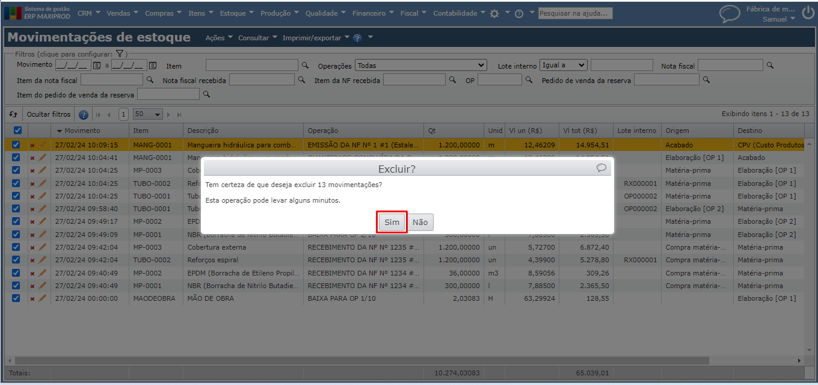The width and height of the screenshot is (818, 385).
Task: Click the blue help icon beside Ocultar filtros
Action: tap(84, 114)
